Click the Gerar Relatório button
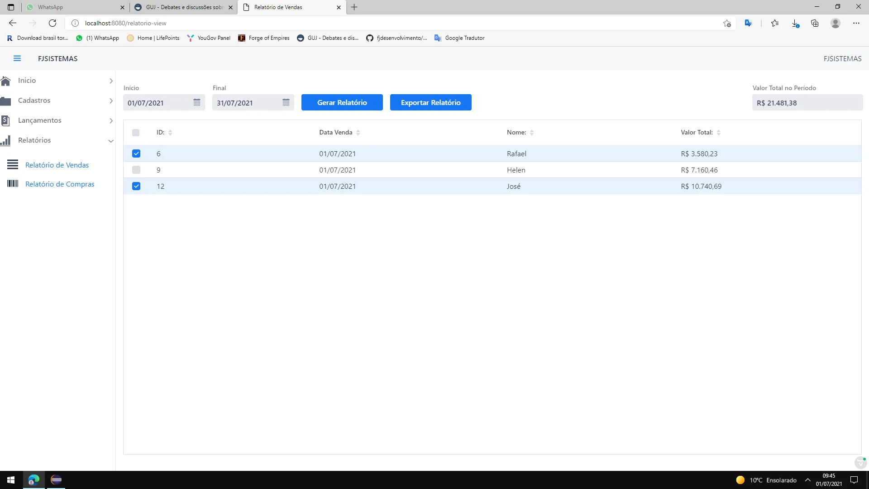Image resolution: width=869 pixels, height=489 pixels. click(x=342, y=102)
